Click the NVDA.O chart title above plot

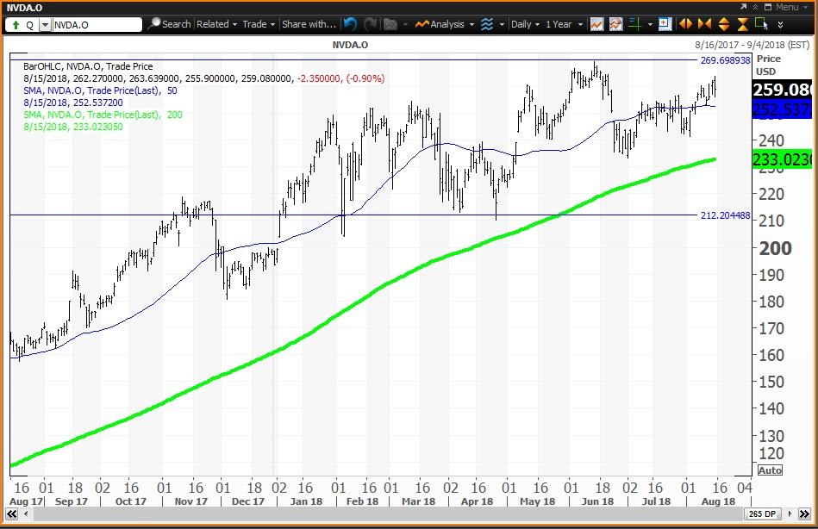(x=350, y=45)
